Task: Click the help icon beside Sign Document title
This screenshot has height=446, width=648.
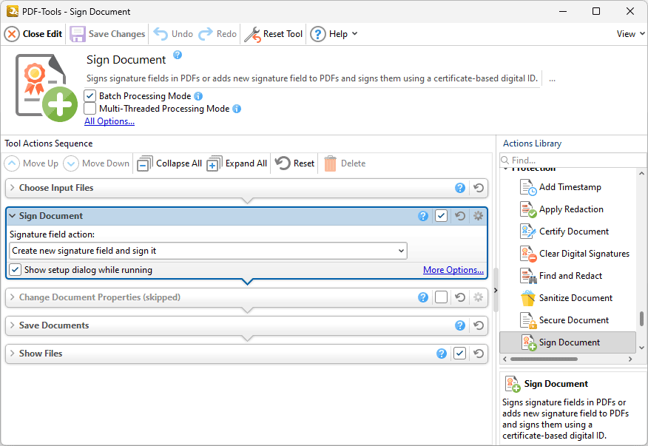Action: point(178,55)
